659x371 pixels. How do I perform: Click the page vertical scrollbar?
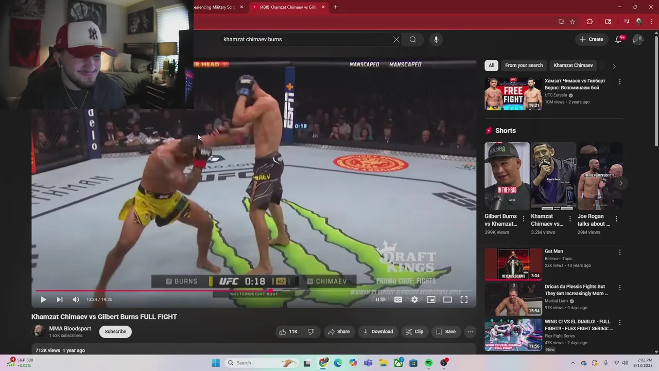click(656, 90)
